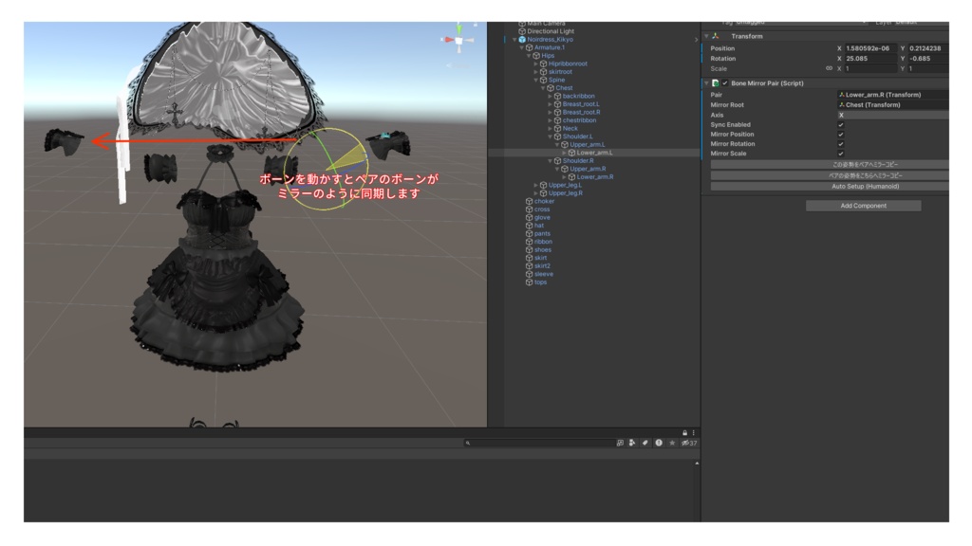Collapse the Armature.1 node

coord(522,47)
